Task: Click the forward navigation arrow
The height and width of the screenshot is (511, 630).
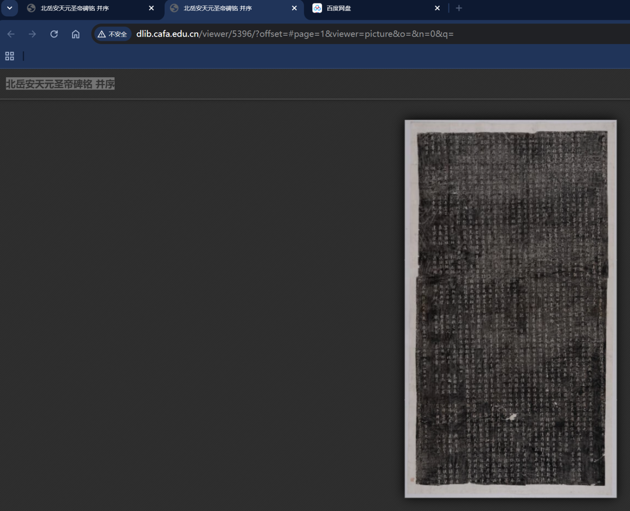Action: (32, 34)
